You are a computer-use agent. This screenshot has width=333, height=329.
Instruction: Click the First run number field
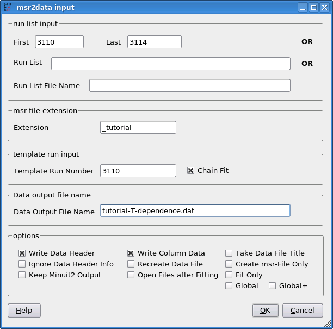59,42
